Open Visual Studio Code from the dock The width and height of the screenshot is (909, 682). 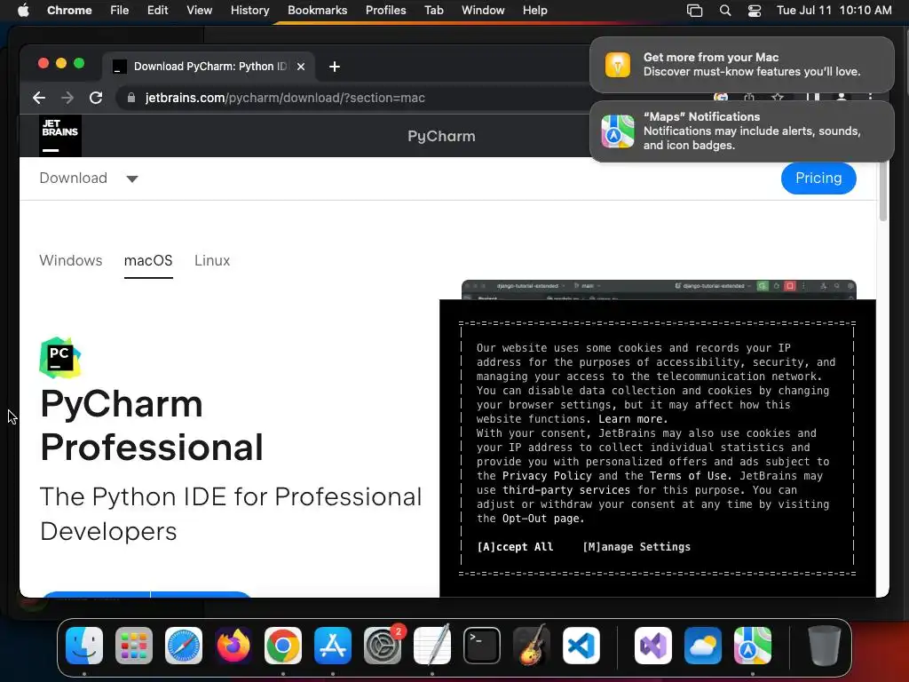(x=581, y=646)
